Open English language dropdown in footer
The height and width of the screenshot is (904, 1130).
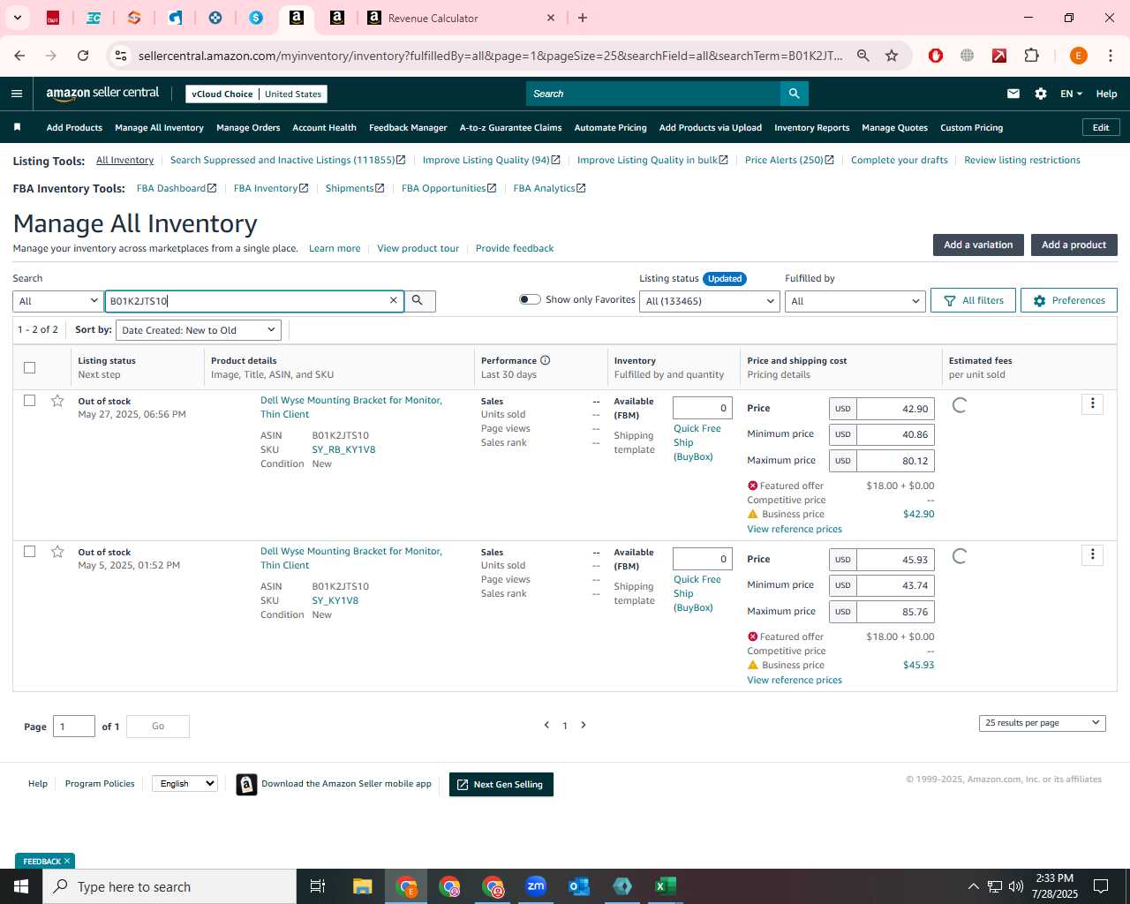click(x=185, y=784)
